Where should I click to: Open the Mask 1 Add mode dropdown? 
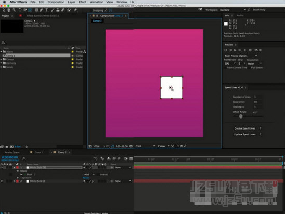point(90,174)
